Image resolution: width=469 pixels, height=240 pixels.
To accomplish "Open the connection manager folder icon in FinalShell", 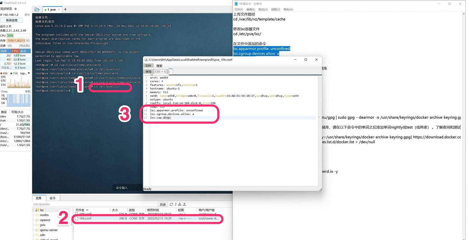I will 37,9.
